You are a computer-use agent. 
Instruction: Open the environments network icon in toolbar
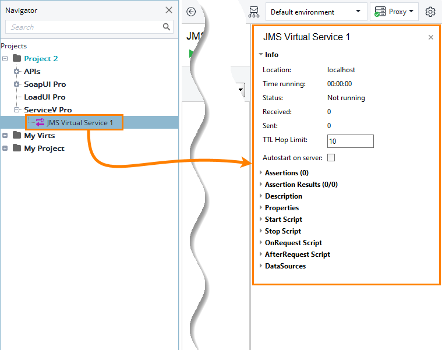coord(254,12)
